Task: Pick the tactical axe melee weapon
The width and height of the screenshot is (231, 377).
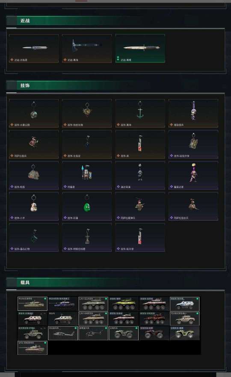Action: pyautogui.click(x=87, y=49)
